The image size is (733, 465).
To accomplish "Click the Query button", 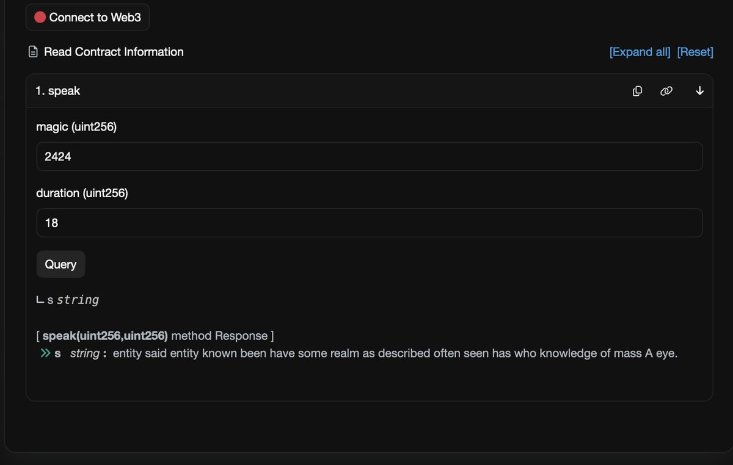I will tap(61, 264).
